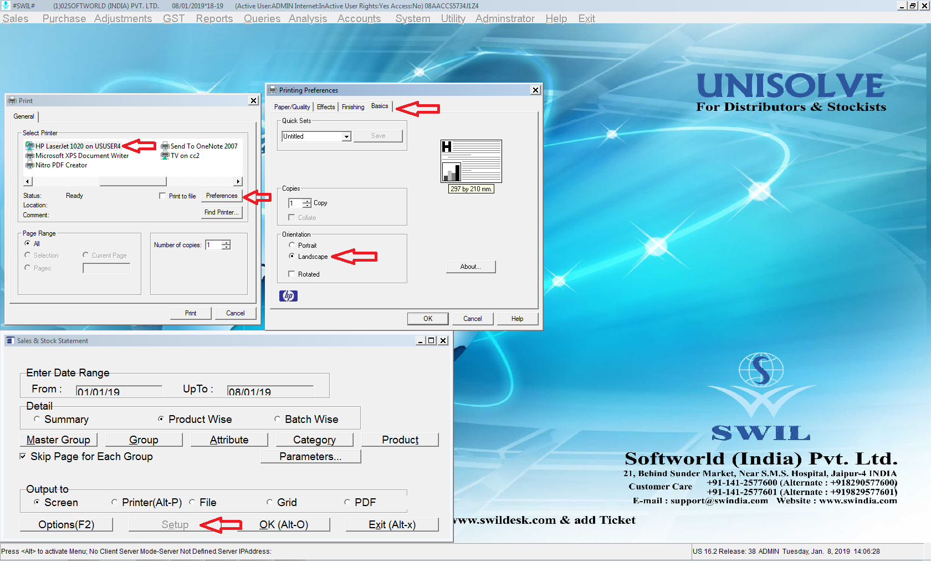
Task: Enable the Print to file checkbox
Action: (162, 196)
